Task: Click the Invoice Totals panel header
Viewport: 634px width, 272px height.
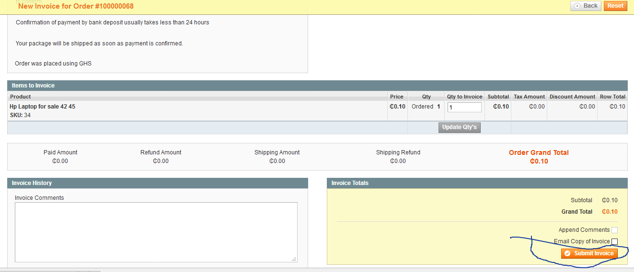Action: coord(350,183)
